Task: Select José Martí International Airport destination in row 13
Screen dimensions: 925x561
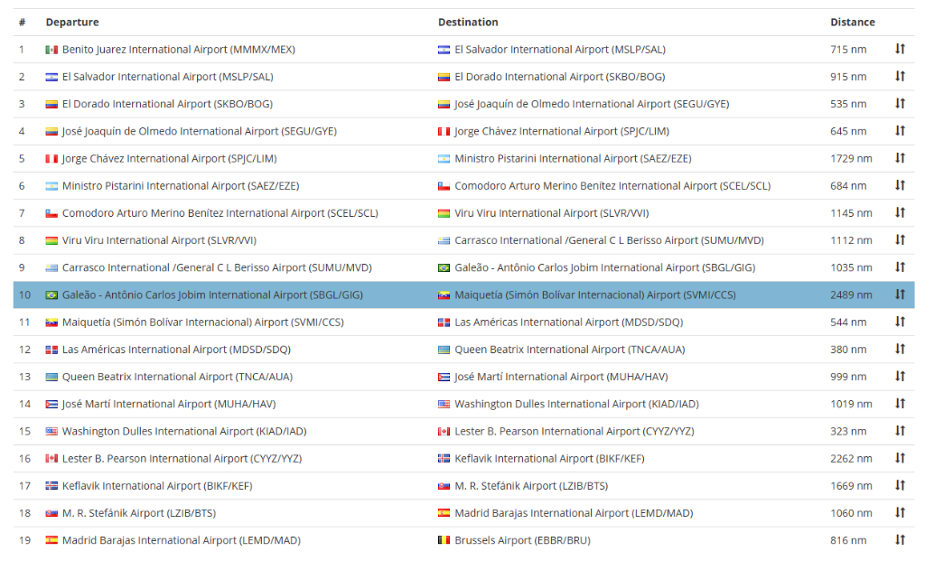Action: [x=561, y=377]
